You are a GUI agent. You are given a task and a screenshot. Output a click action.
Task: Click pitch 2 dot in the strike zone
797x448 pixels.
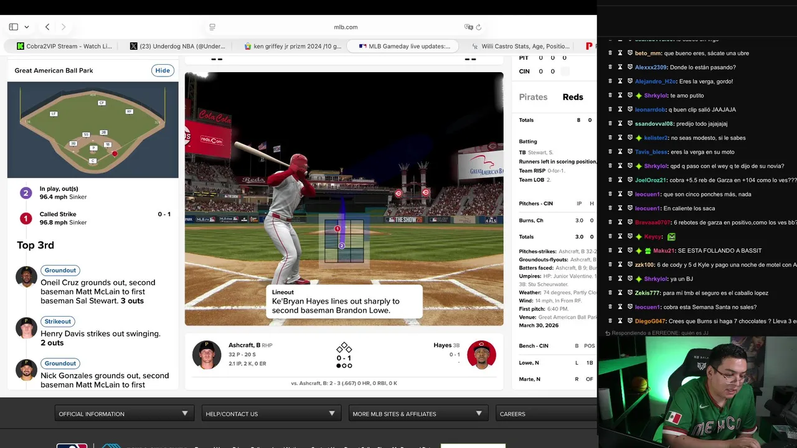click(341, 246)
